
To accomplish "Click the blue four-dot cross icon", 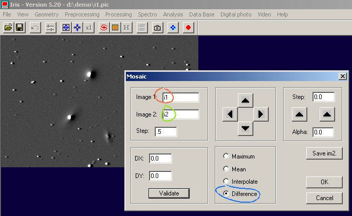I will (x=173, y=28).
